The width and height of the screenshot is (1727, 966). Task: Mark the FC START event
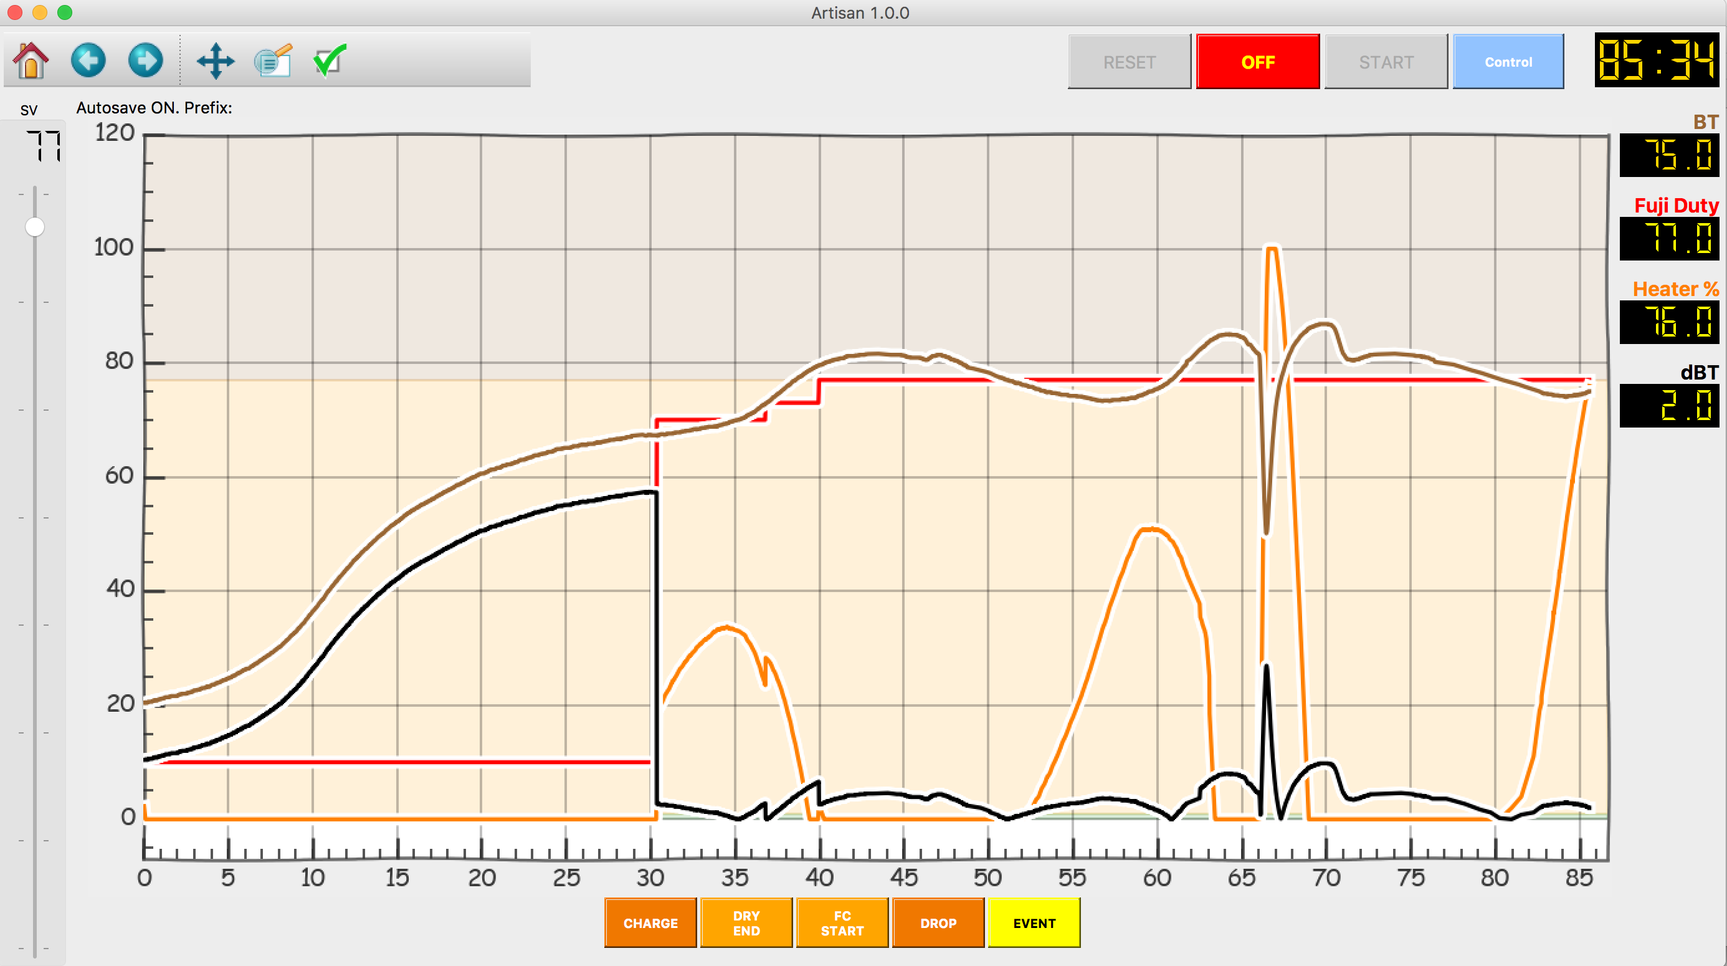pos(842,923)
